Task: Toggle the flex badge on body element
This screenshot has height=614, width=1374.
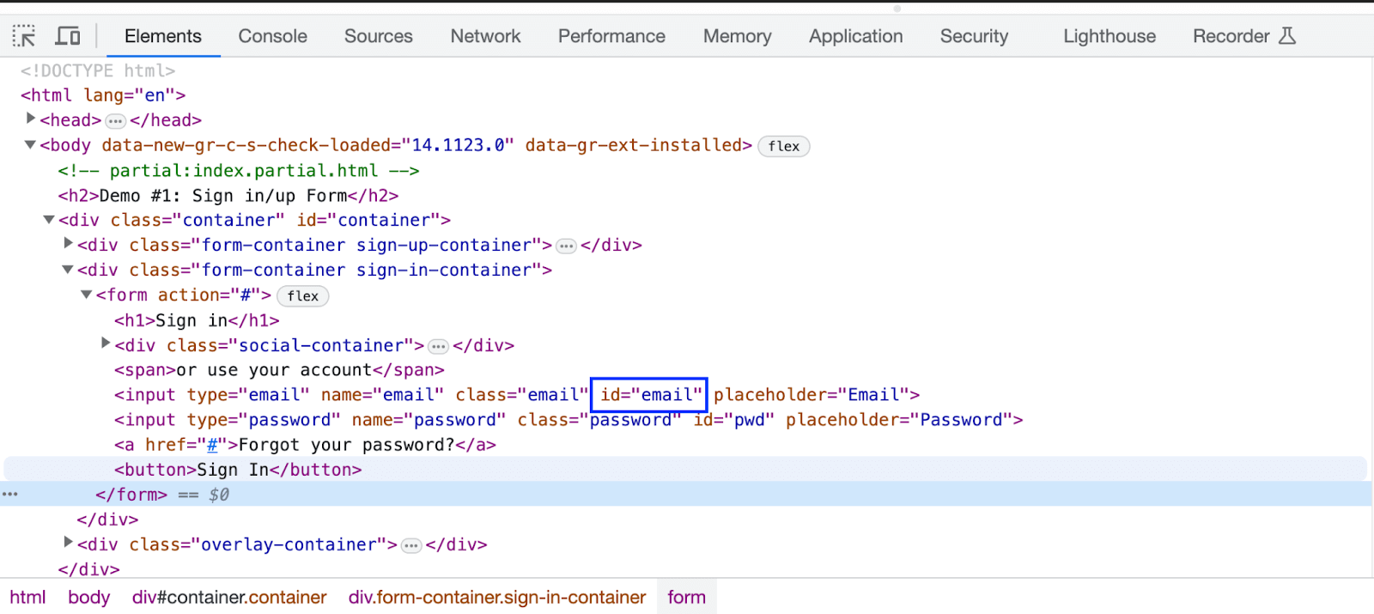Action: 784,146
